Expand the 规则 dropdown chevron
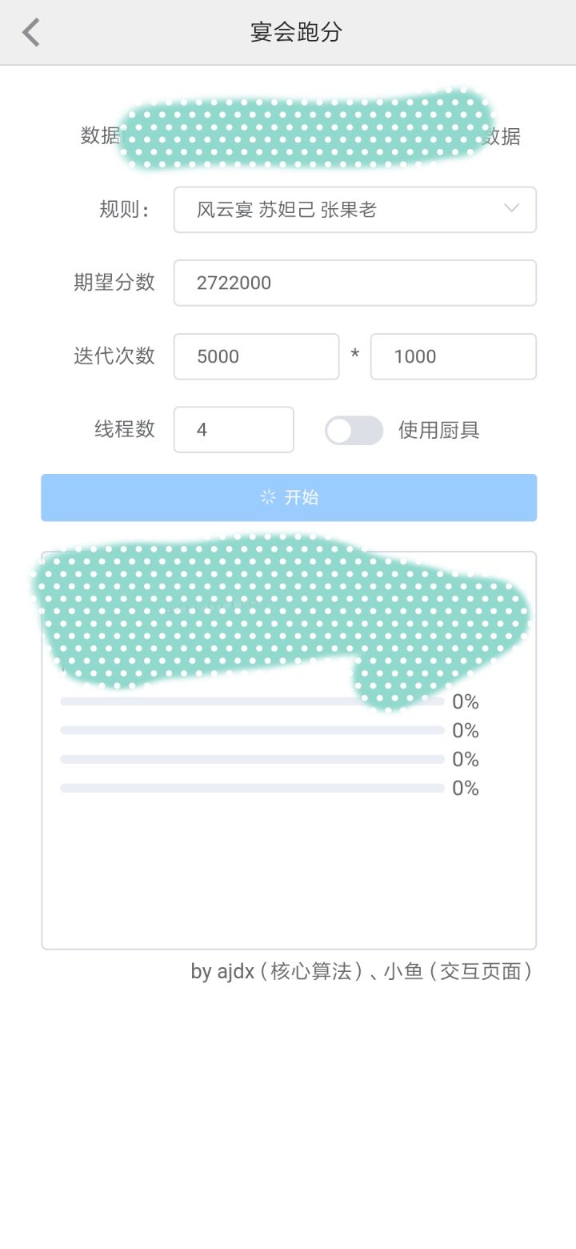Image resolution: width=576 pixels, height=1249 pixels. [511, 209]
